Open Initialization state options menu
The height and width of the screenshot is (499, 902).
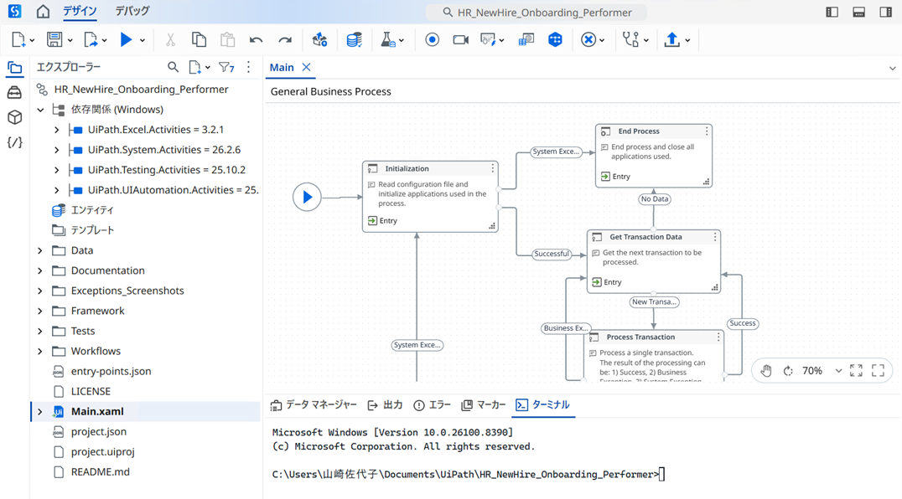pos(492,168)
